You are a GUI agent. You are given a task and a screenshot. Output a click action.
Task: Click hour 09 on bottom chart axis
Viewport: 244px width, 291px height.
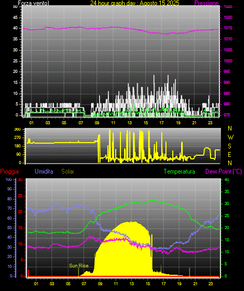(x=100, y=284)
